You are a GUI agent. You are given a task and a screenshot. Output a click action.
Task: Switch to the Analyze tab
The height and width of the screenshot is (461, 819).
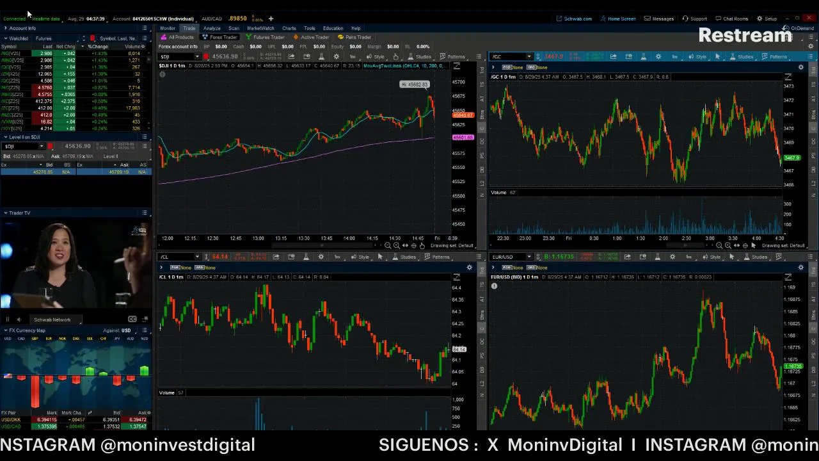[212, 28]
